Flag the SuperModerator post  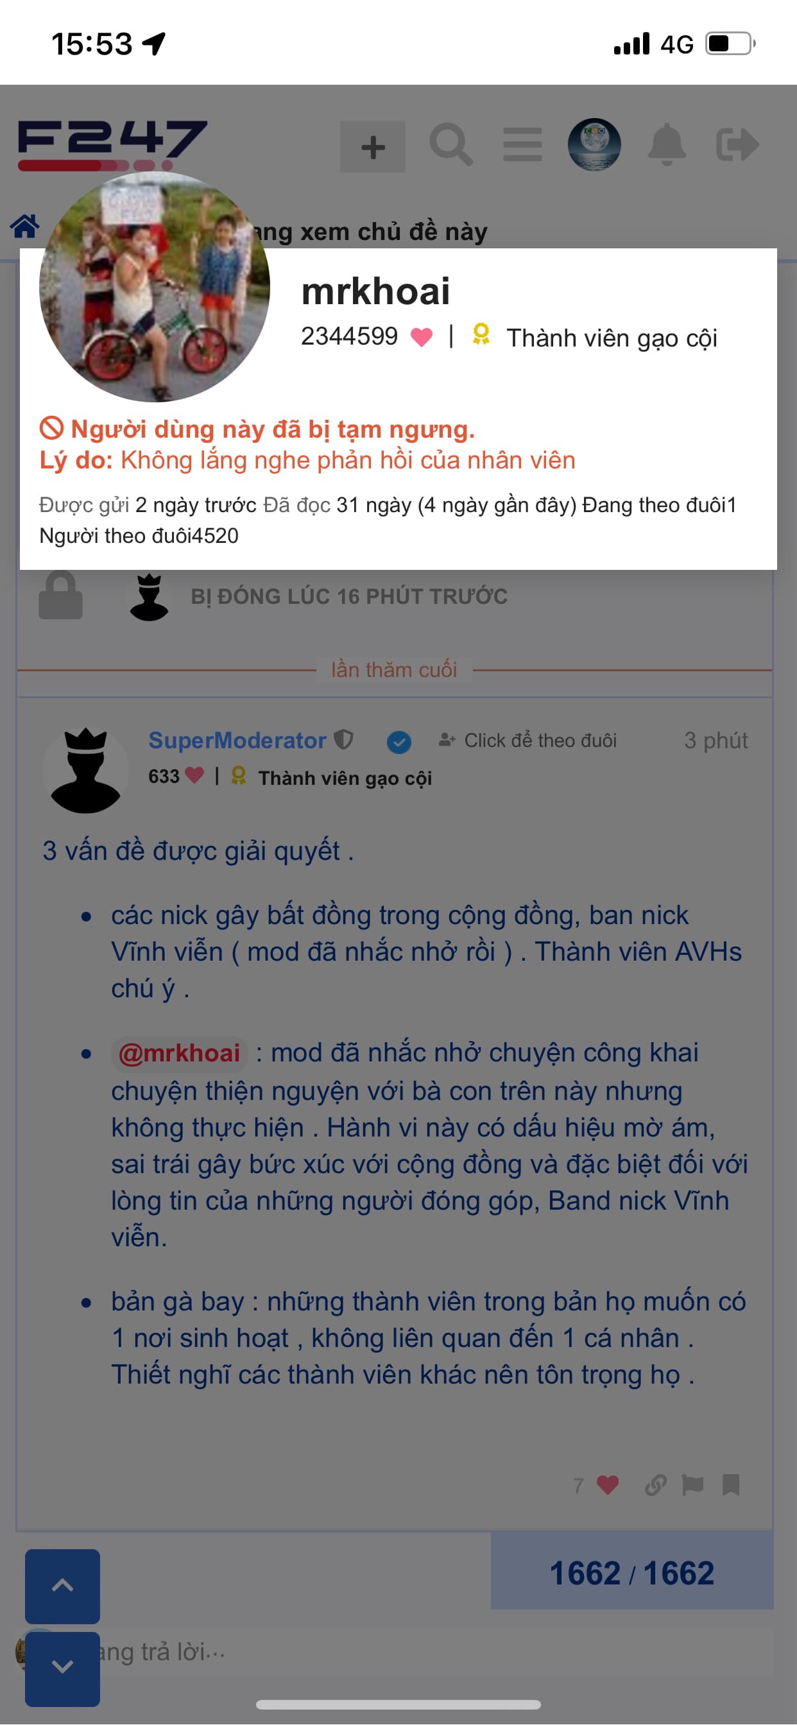[x=692, y=1485]
